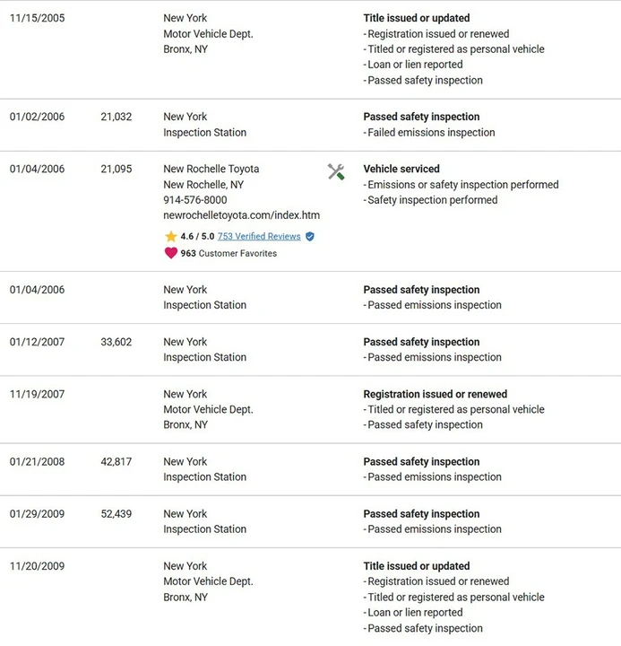Select Failed emissions inspection detail
This screenshot has height=646, width=621.
click(x=429, y=132)
